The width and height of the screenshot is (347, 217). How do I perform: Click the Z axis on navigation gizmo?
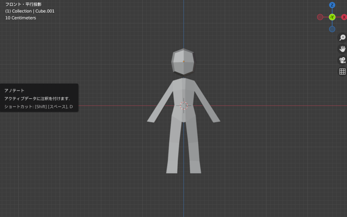tap(332, 5)
